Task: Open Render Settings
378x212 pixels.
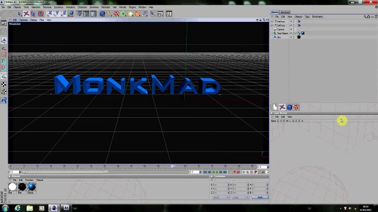Action: (93, 14)
